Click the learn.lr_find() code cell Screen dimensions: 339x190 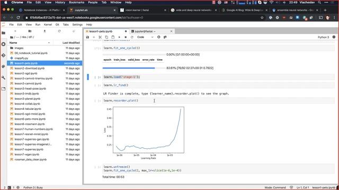(218, 85)
